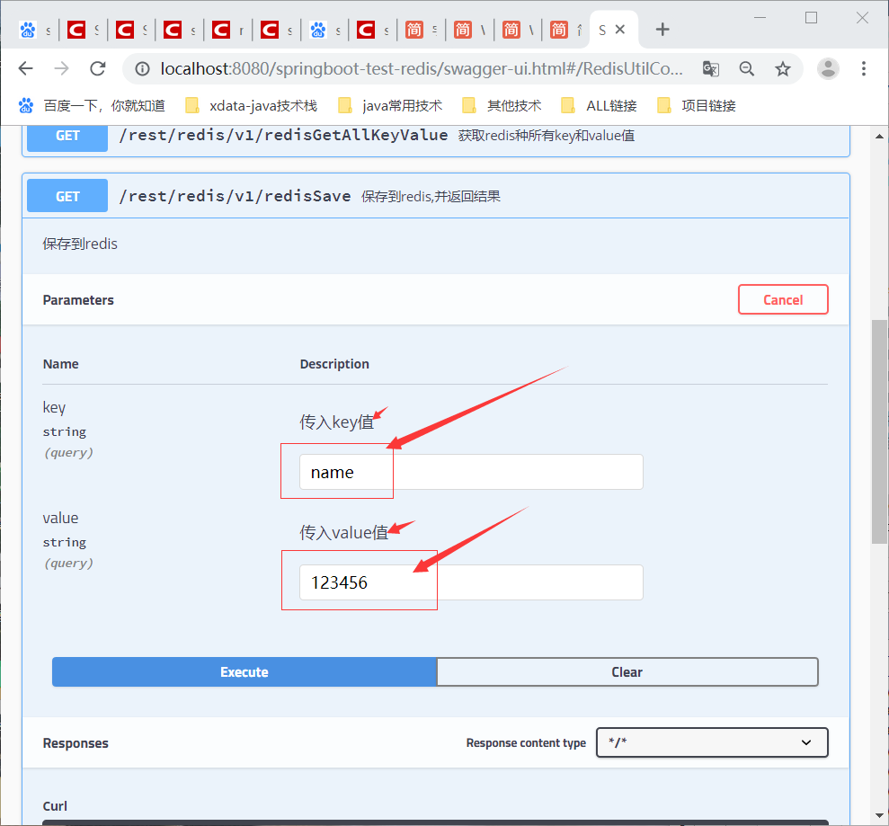Execute the redisSave request
The width and height of the screenshot is (889, 826).
pos(244,671)
